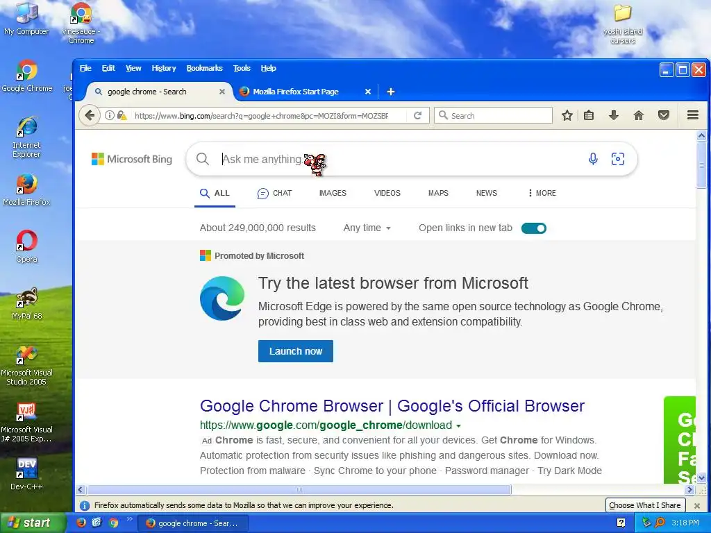Open the Edit menu
Viewport: 711px width, 533px height.
tap(108, 68)
